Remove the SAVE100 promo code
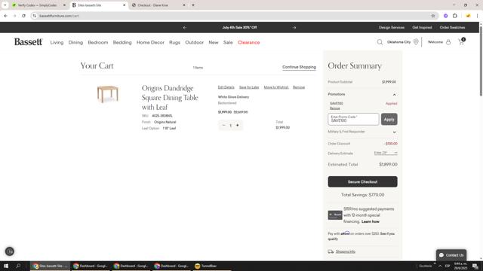Viewport: 483px width, 271px height. click(335, 108)
